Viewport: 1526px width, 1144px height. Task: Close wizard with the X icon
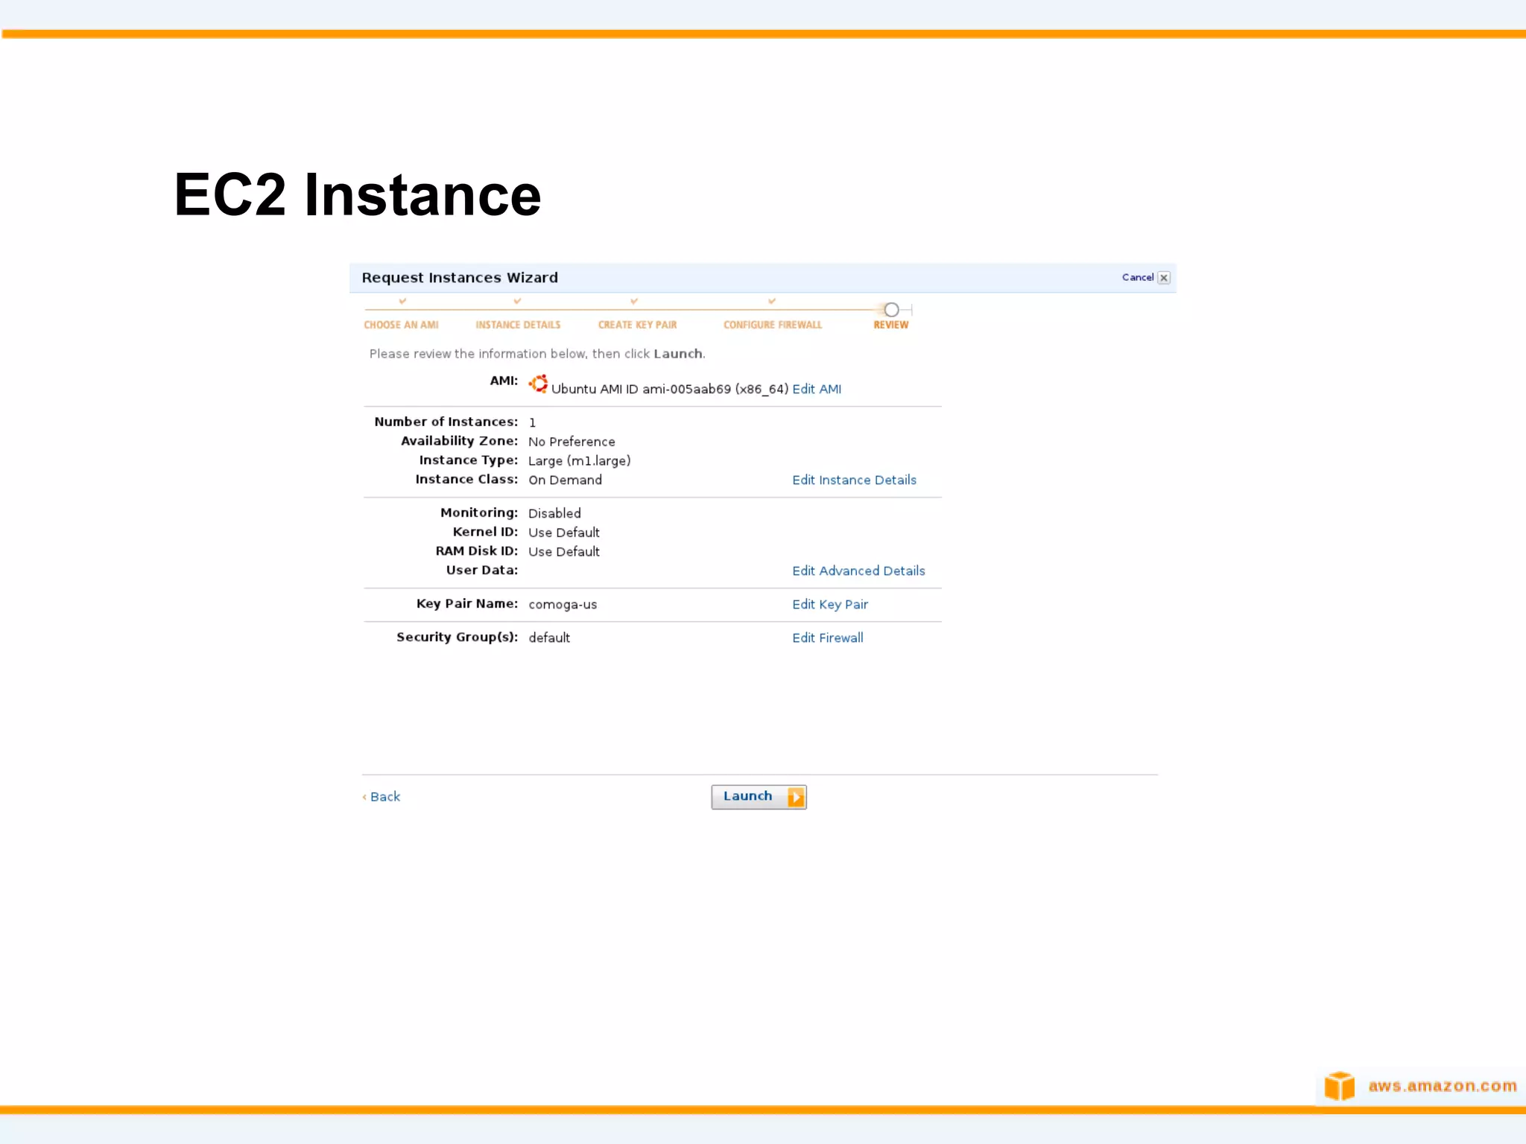(1164, 278)
